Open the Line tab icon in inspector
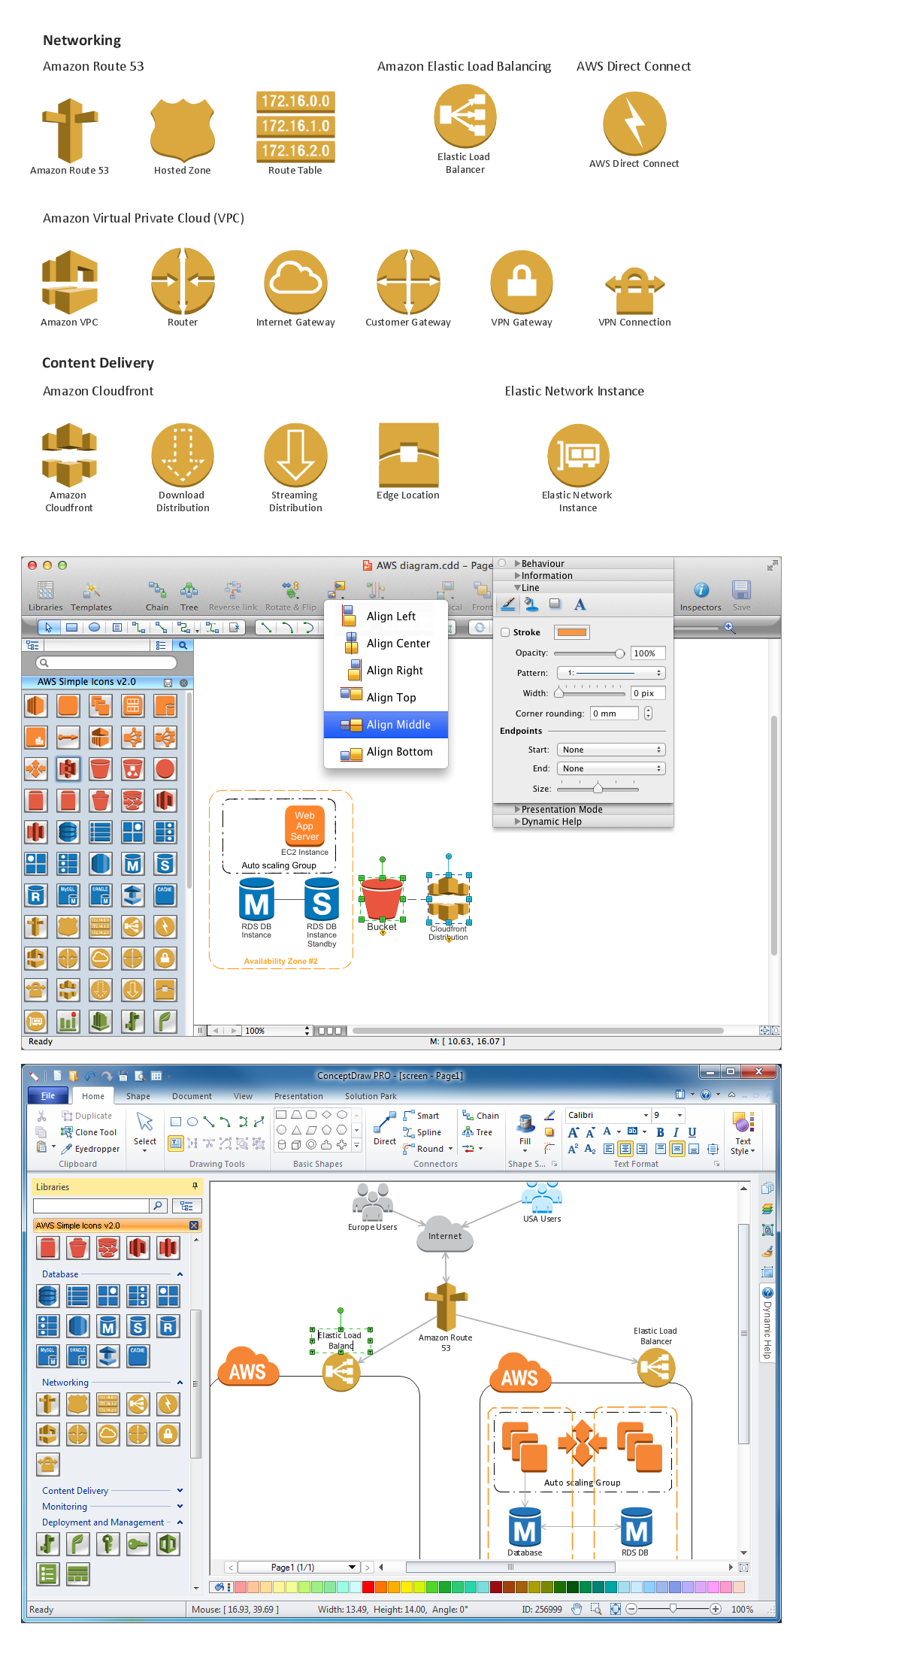 [x=508, y=604]
